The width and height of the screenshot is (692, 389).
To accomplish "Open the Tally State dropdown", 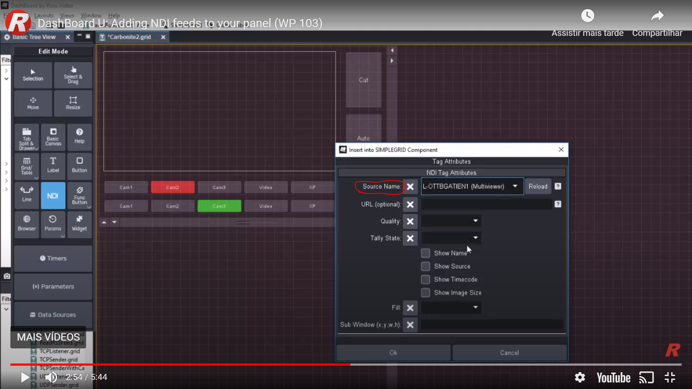I will (475, 238).
